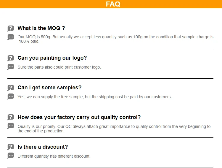Click "Can you painting our logo?" heading

tap(52, 58)
